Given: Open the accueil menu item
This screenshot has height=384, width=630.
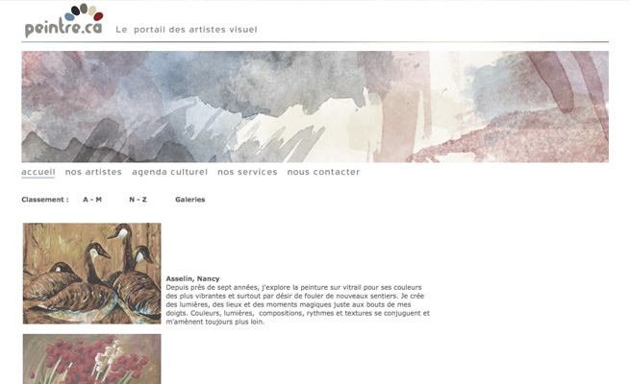Looking at the screenshot, I should [38, 172].
